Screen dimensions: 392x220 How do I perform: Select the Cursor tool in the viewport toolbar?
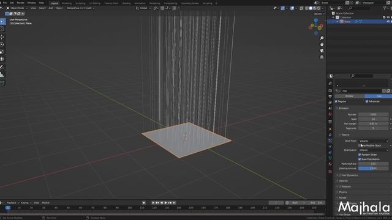(2, 29)
